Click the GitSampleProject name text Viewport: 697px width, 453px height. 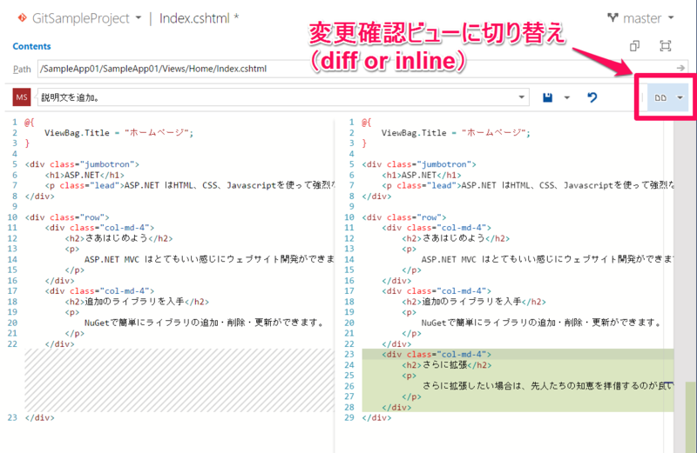[80, 18]
